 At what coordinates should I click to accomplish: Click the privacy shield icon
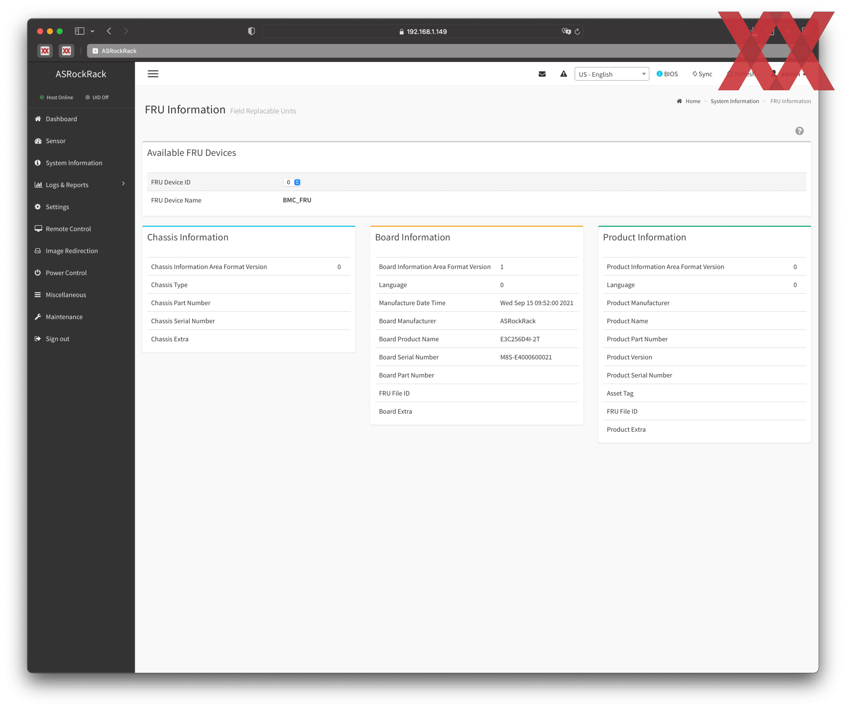coord(252,31)
